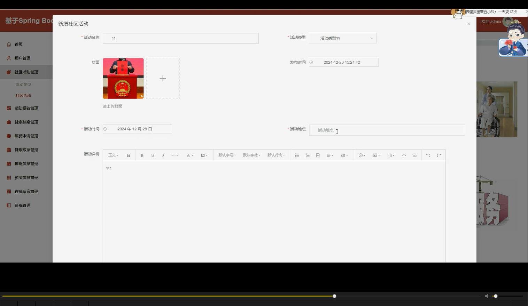Toggle italic formatting in editor
Screen dimensions: 528x306
pyautogui.click(x=163, y=155)
